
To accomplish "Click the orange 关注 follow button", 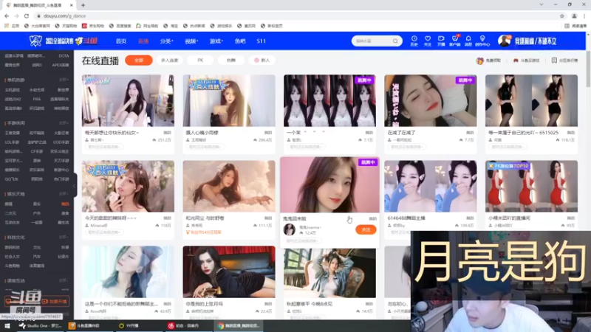I will coord(366,229).
